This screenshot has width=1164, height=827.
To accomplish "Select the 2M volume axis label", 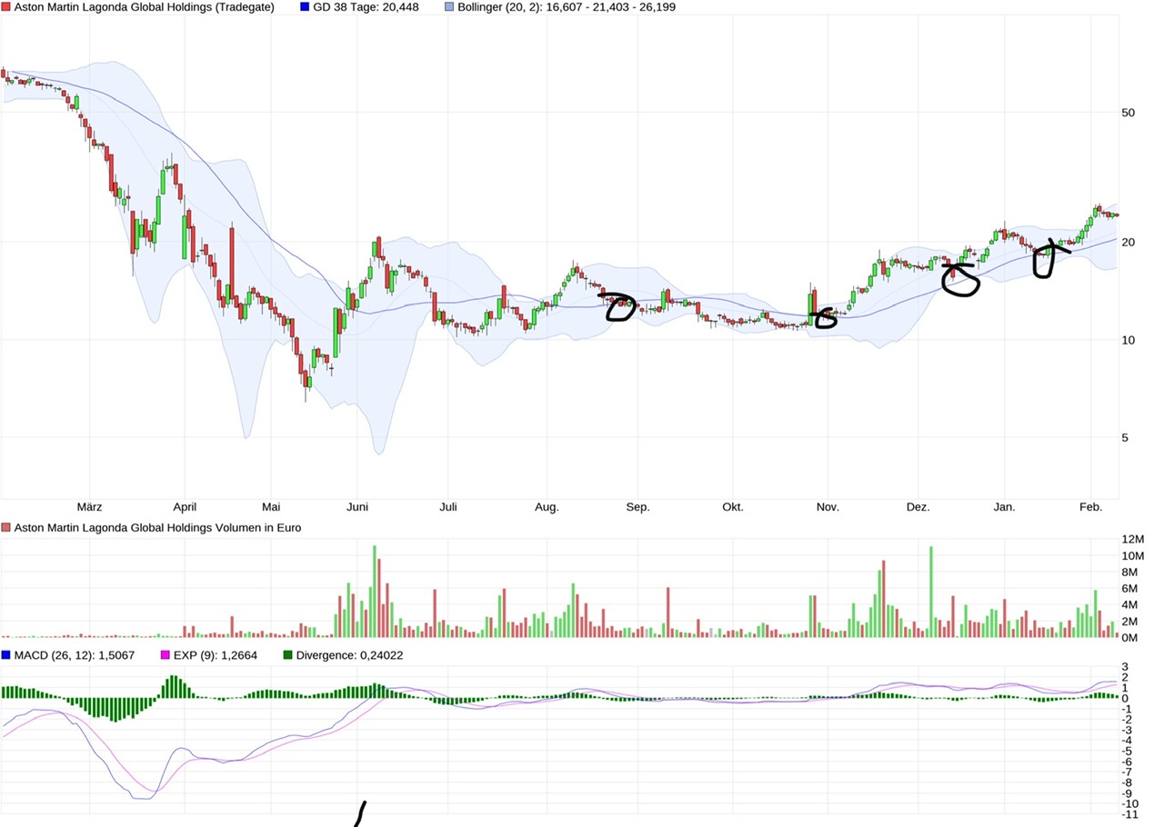I will pyautogui.click(x=1130, y=622).
